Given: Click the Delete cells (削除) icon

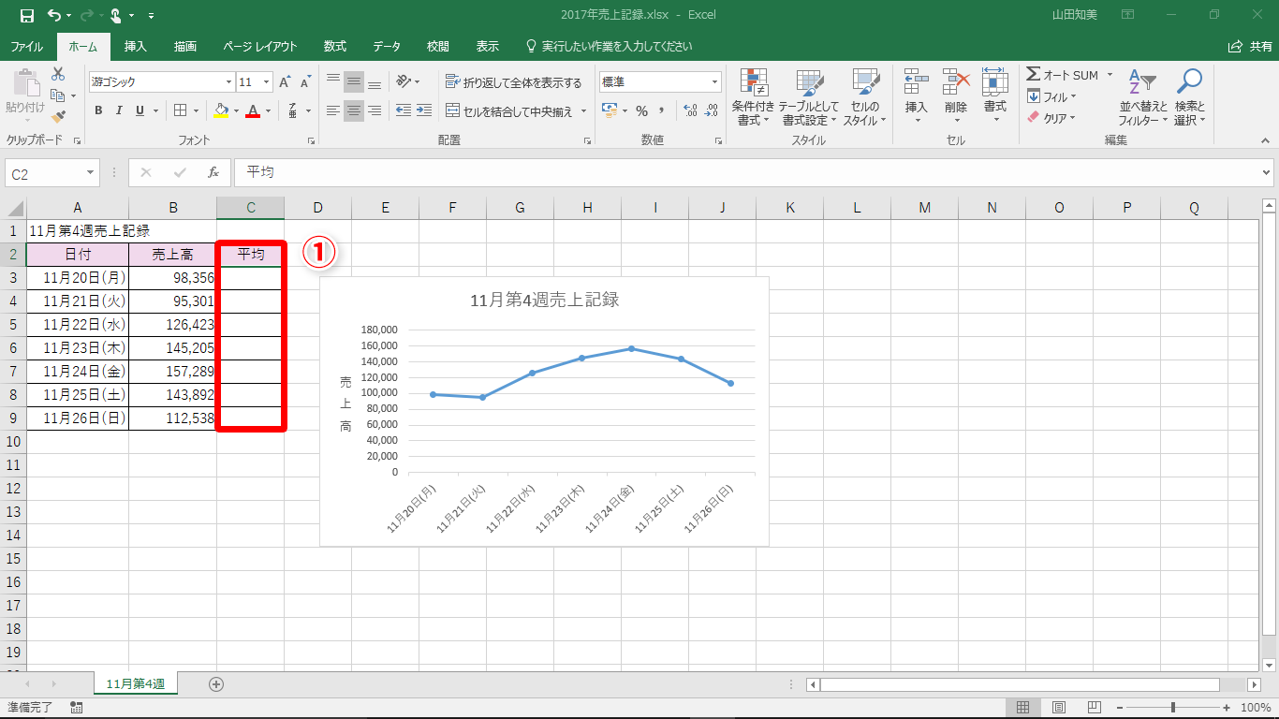Looking at the screenshot, I should tap(956, 82).
